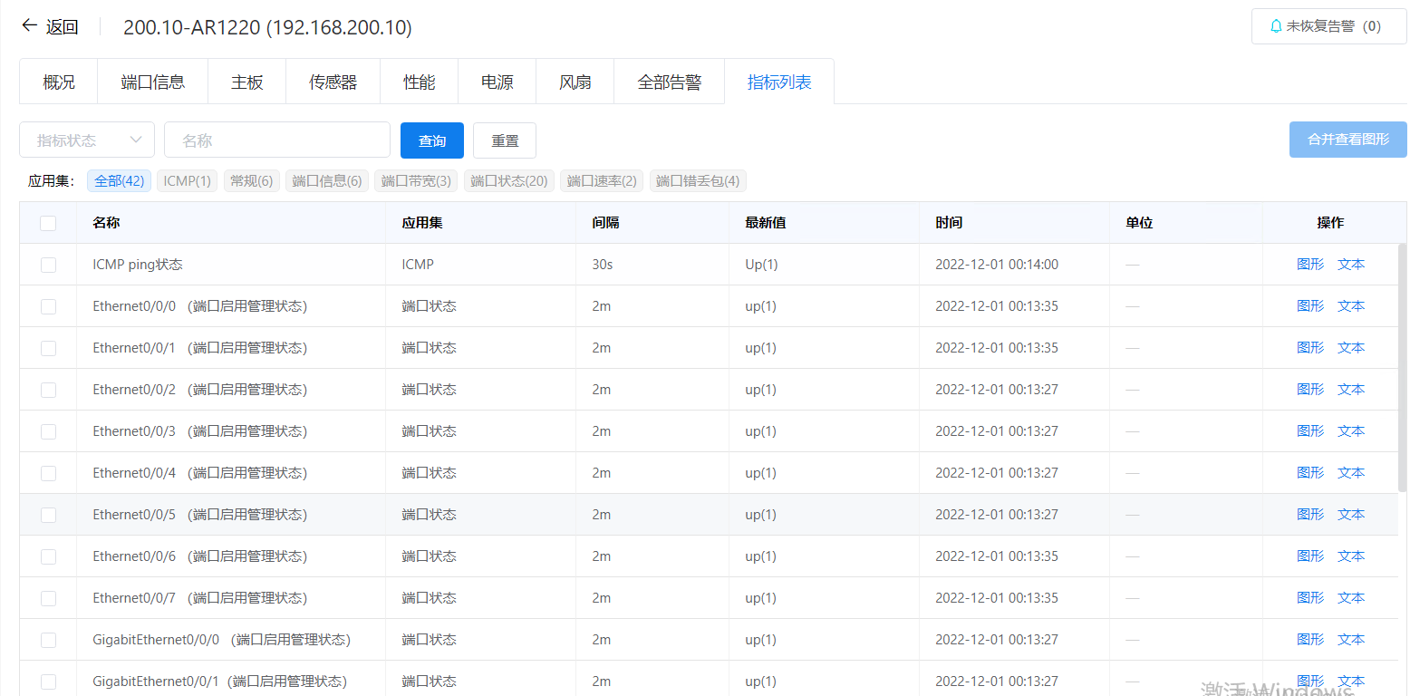Open 图形 for Ethernet0/0/5 row
The width and height of the screenshot is (1410, 696).
coord(1310,515)
